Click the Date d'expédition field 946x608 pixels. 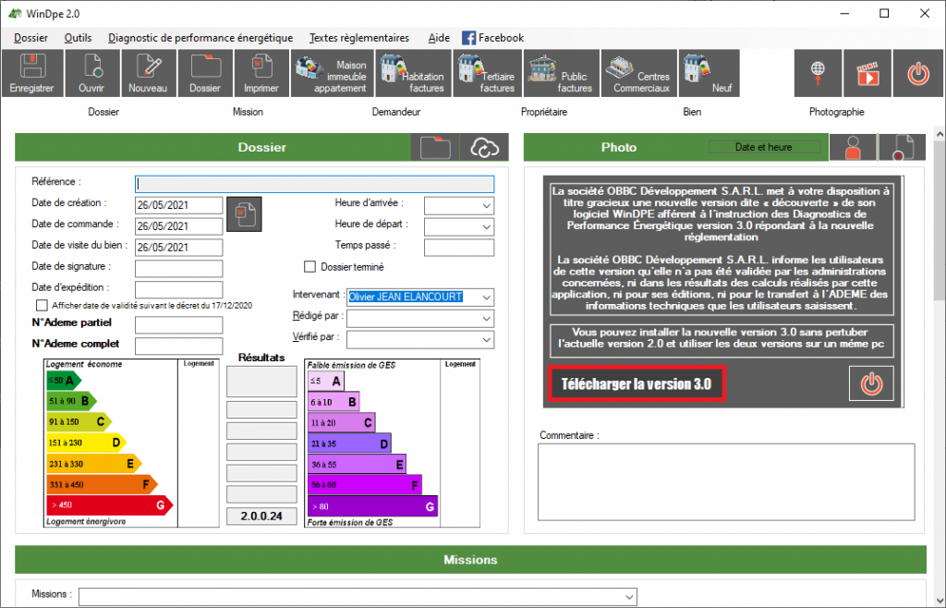tap(178, 289)
